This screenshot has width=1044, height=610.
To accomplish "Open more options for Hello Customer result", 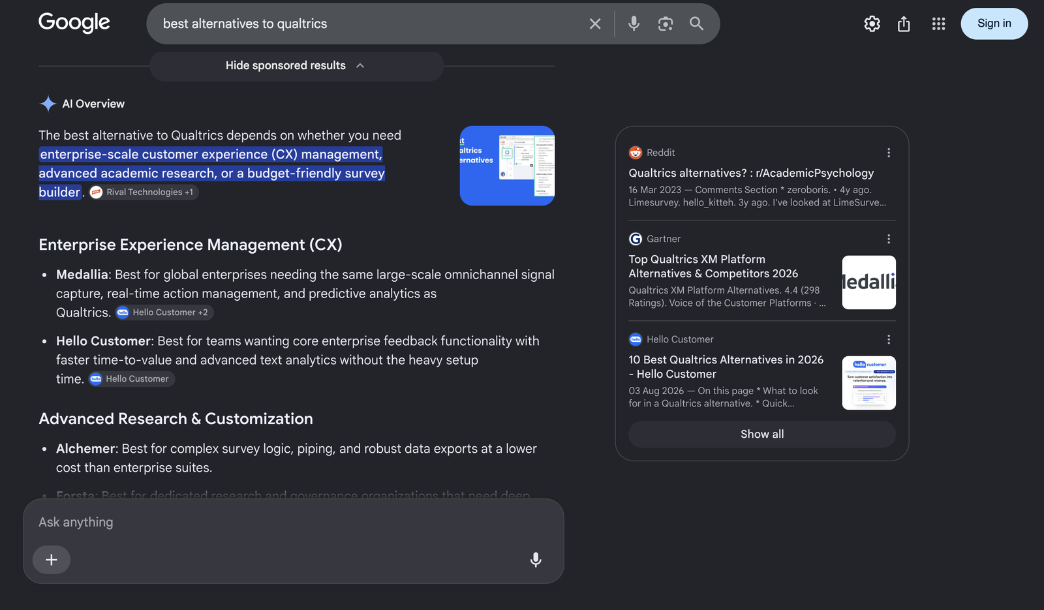I will (x=888, y=339).
